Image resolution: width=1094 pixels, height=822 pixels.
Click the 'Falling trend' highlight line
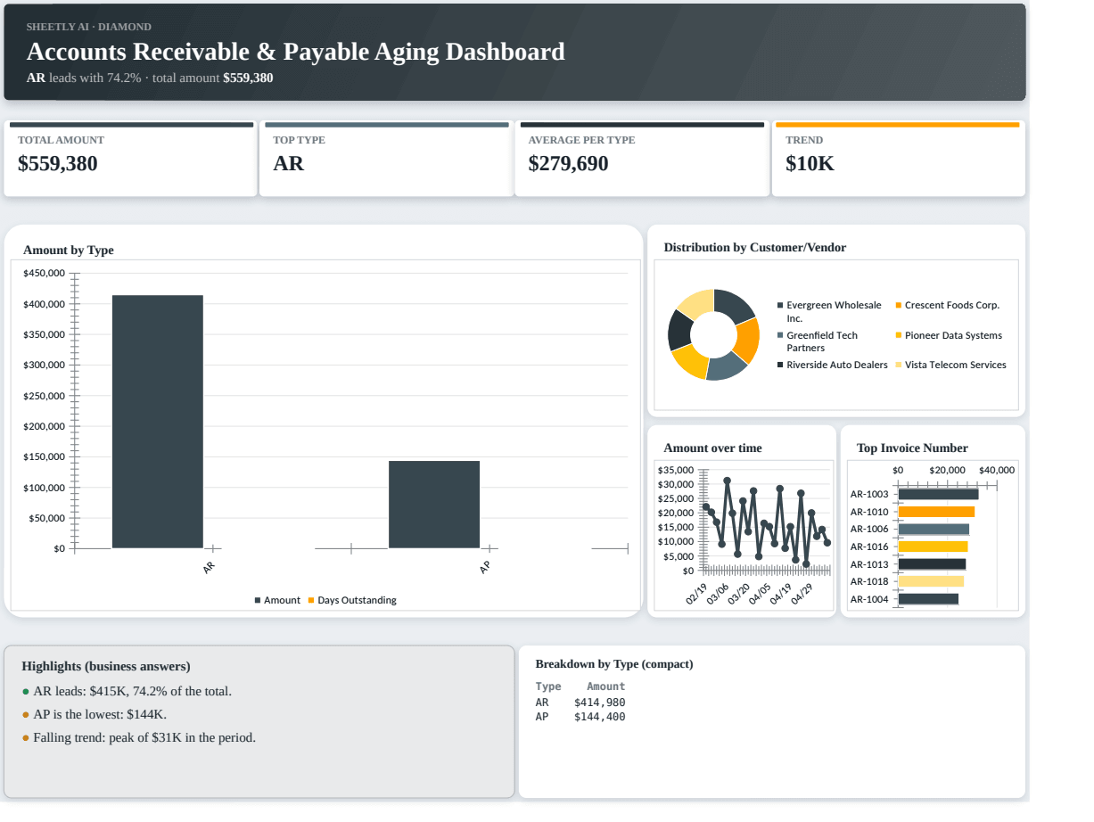click(x=144, y=737)
